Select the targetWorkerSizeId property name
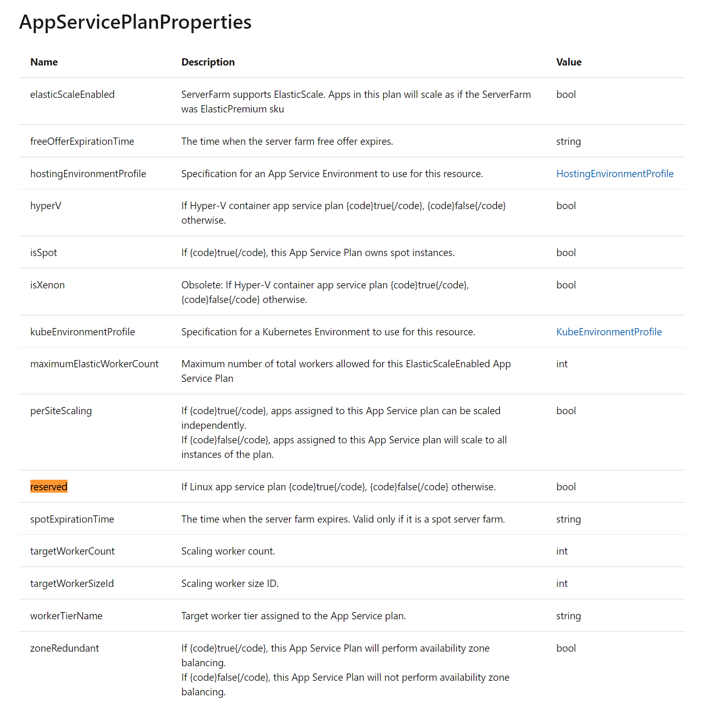 click(72, 583)
